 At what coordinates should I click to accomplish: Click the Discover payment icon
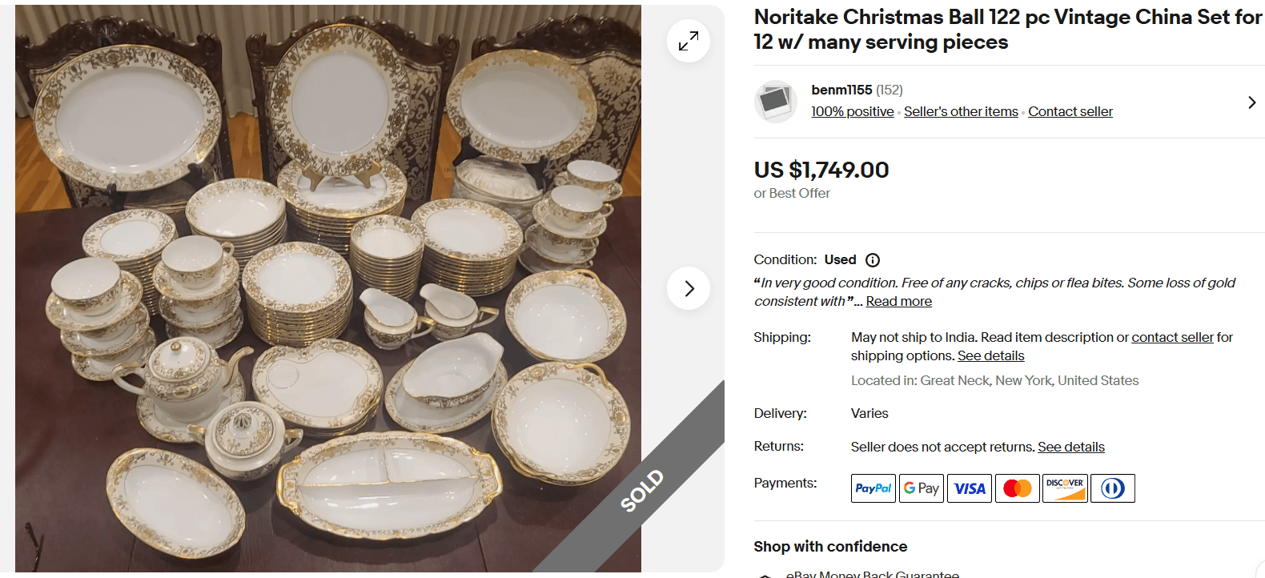tap(1065, 488)
